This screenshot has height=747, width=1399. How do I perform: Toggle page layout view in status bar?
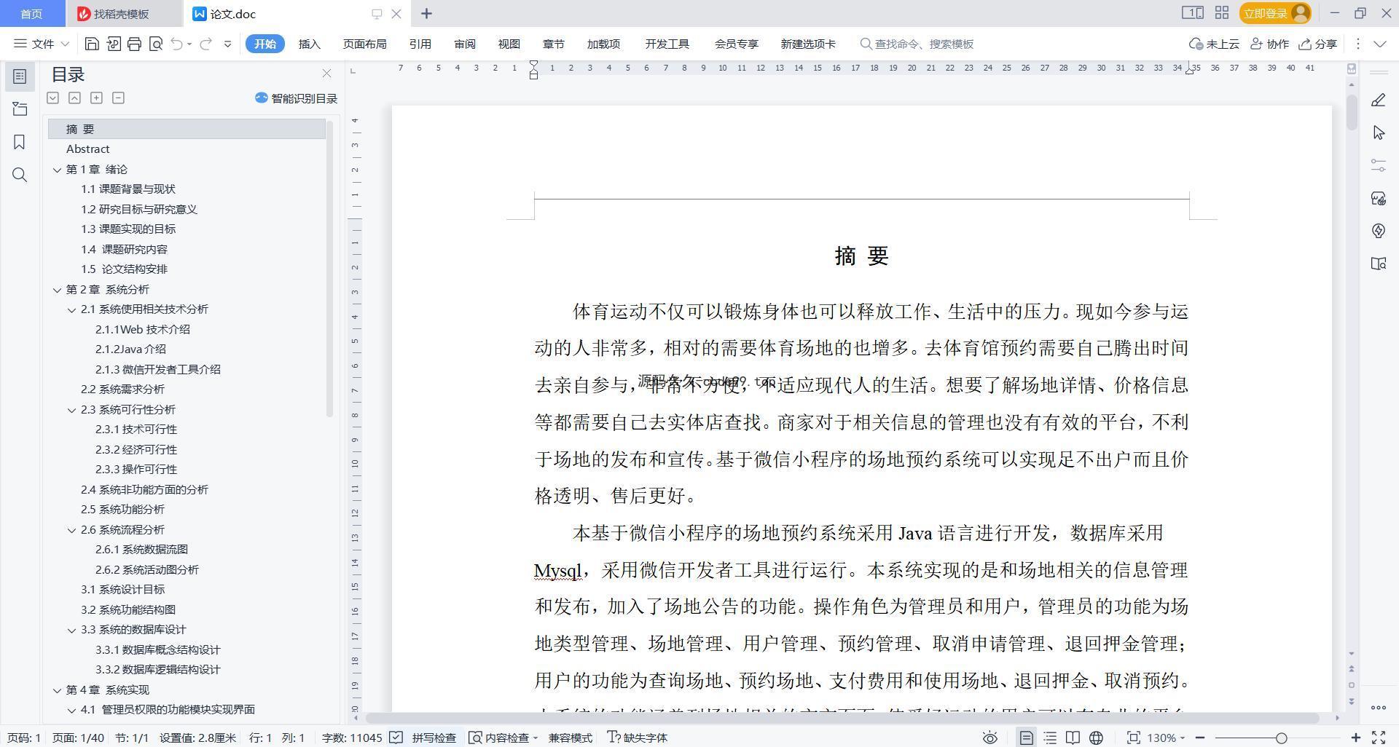[1026, 738]
